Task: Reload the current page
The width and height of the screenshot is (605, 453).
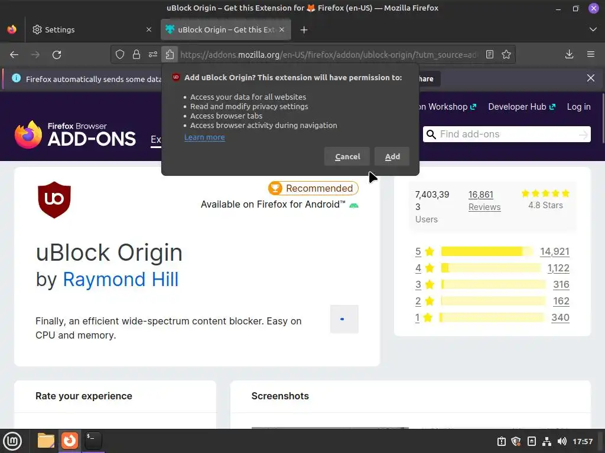Action: (57, 55)
